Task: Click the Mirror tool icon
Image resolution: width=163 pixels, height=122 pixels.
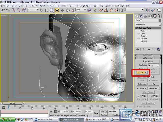Action: (x=147, y=10)
